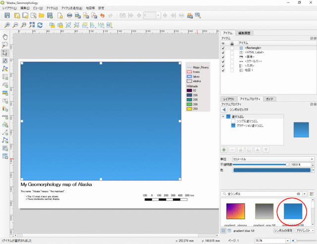Export the layout as an image
This screenshot has height=244, width=317.
click(78, 15)
